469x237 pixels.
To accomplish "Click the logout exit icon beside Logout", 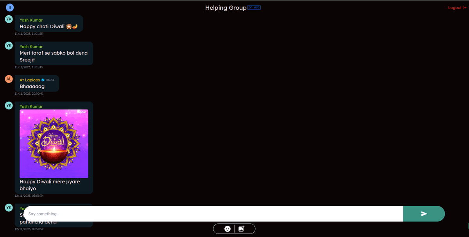I will [465, 7].
